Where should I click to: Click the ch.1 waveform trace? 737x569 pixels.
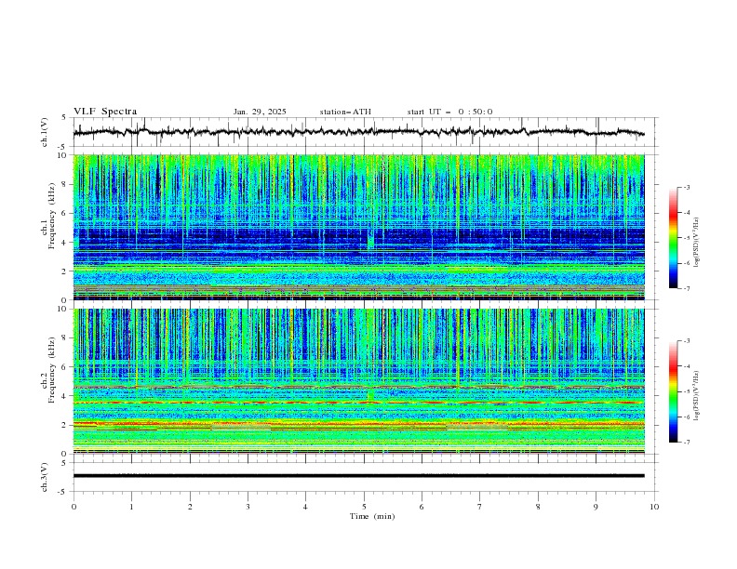click(x=358, y=132)
